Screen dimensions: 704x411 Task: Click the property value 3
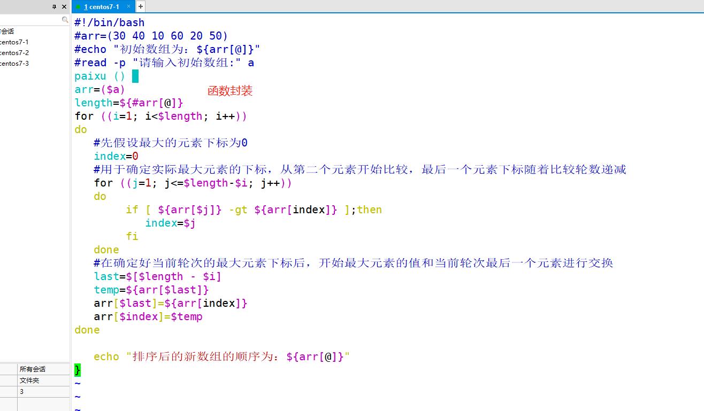tap(43, 391)
